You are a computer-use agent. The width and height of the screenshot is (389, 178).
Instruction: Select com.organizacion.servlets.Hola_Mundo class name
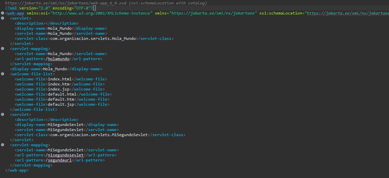[93, 39]
